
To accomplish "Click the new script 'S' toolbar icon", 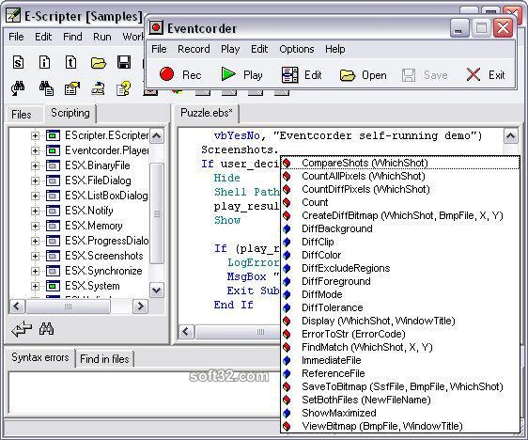I will point(18,63).
